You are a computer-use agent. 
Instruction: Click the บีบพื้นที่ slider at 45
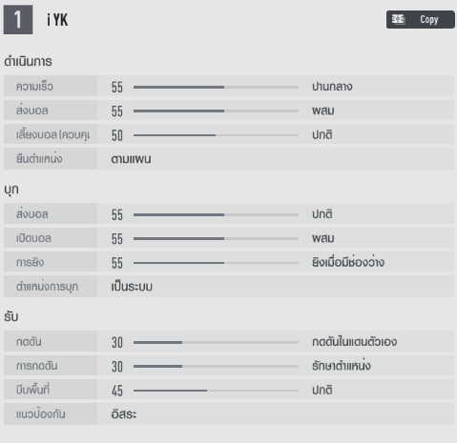point(216,391)
